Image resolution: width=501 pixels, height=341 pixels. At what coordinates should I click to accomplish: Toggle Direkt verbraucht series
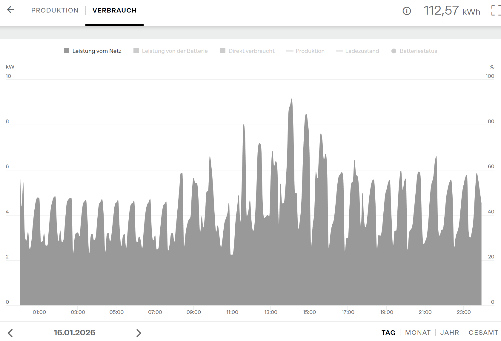(x=247, y=51)
